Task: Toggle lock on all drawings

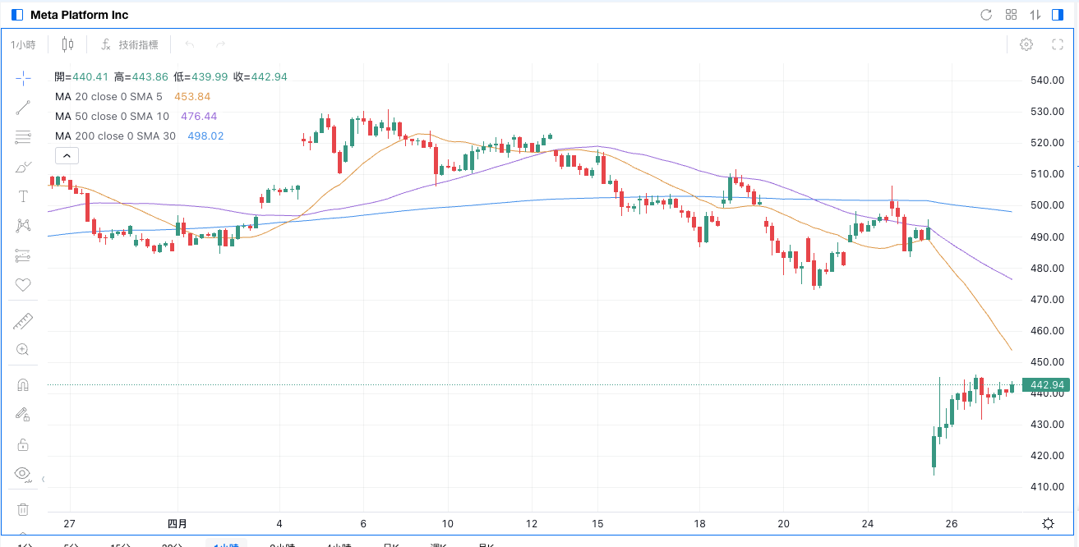Action: pyautogui.click(x=23, y=444)
